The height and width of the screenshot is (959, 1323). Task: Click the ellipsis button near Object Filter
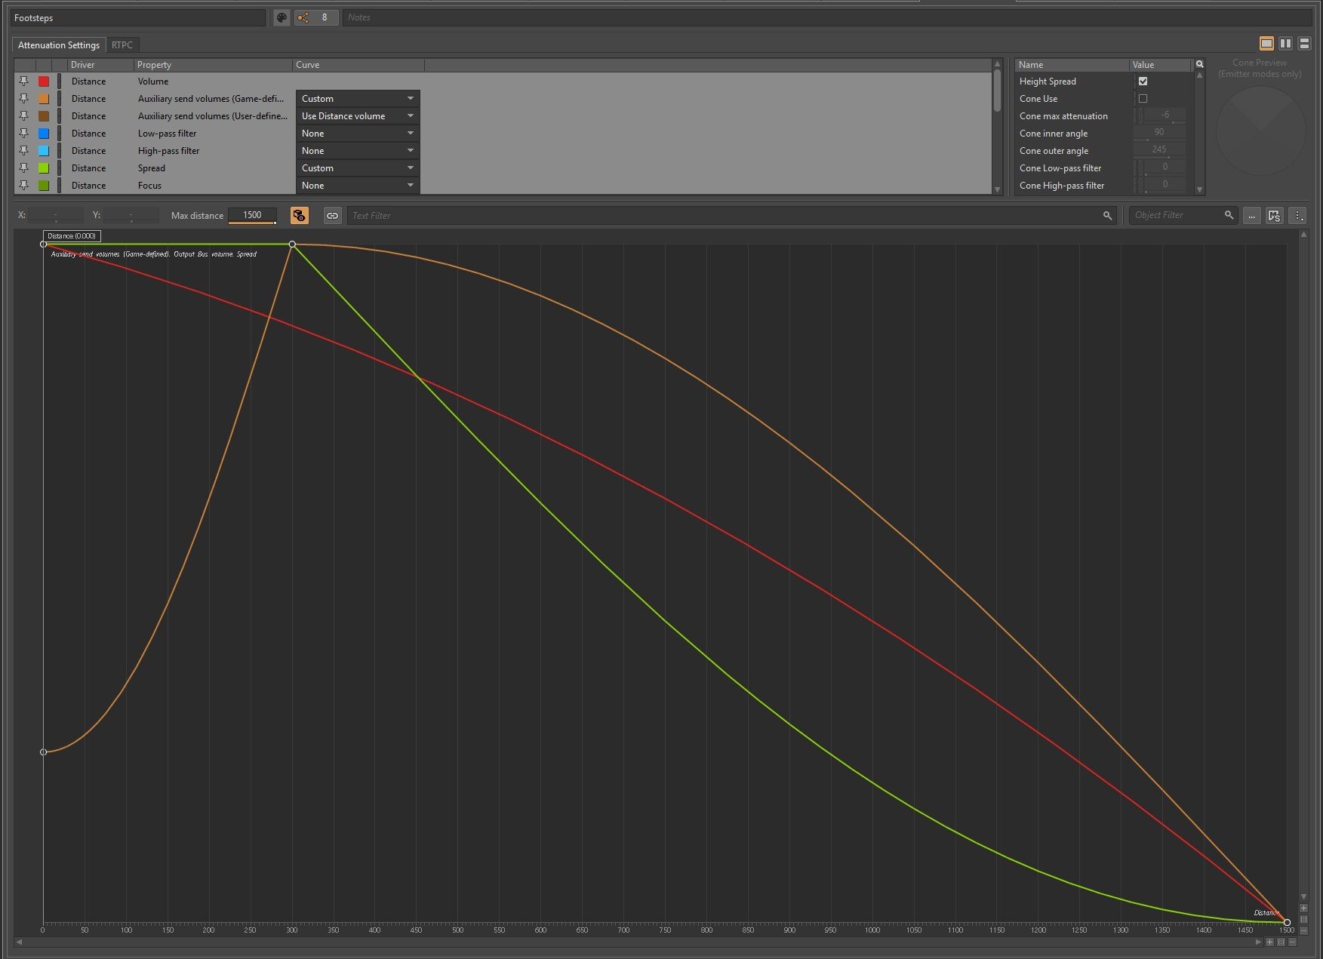(1251, 215)
